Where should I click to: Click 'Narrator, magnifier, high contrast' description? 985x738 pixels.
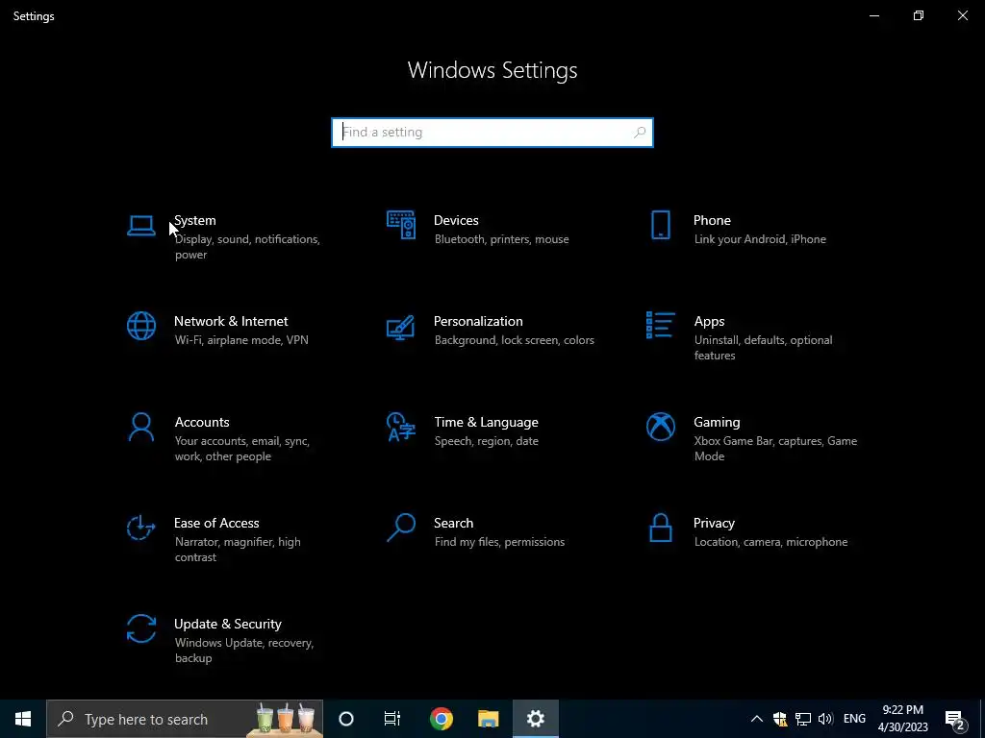(x=238, y=549)
